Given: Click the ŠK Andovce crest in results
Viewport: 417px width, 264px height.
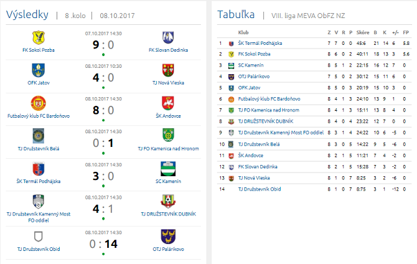Looking at the screenshot, I should 169,102.
